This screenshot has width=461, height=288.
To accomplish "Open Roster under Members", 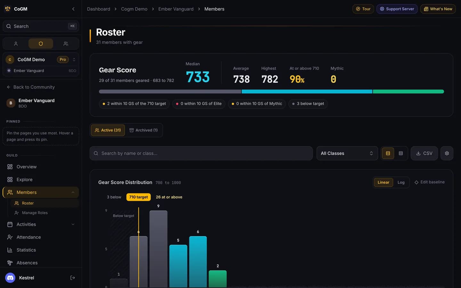I will point(44,203).
